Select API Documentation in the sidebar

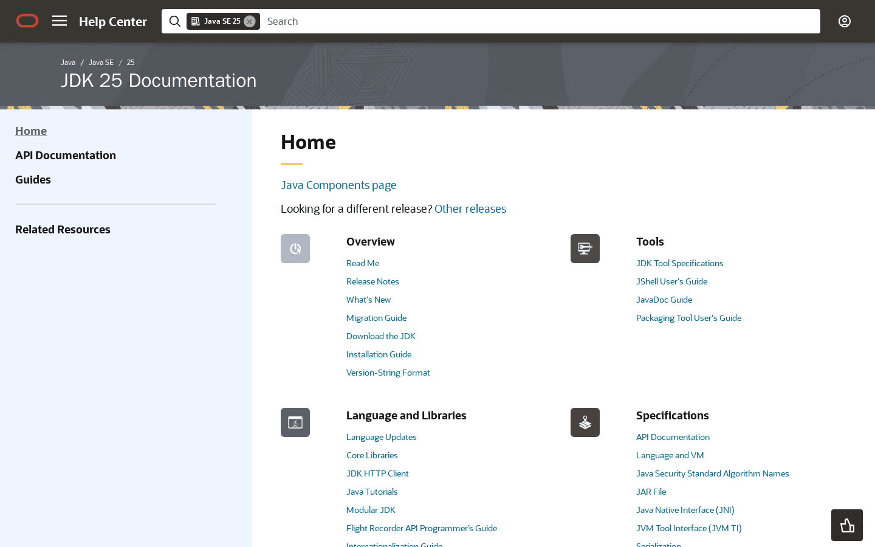tap(66, 155)
